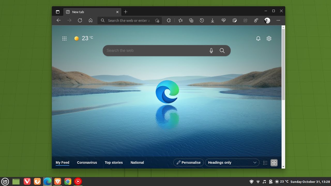Select the Coronavirus tab
This screenshot has width=331, height=186.
(x=87, y=162)
